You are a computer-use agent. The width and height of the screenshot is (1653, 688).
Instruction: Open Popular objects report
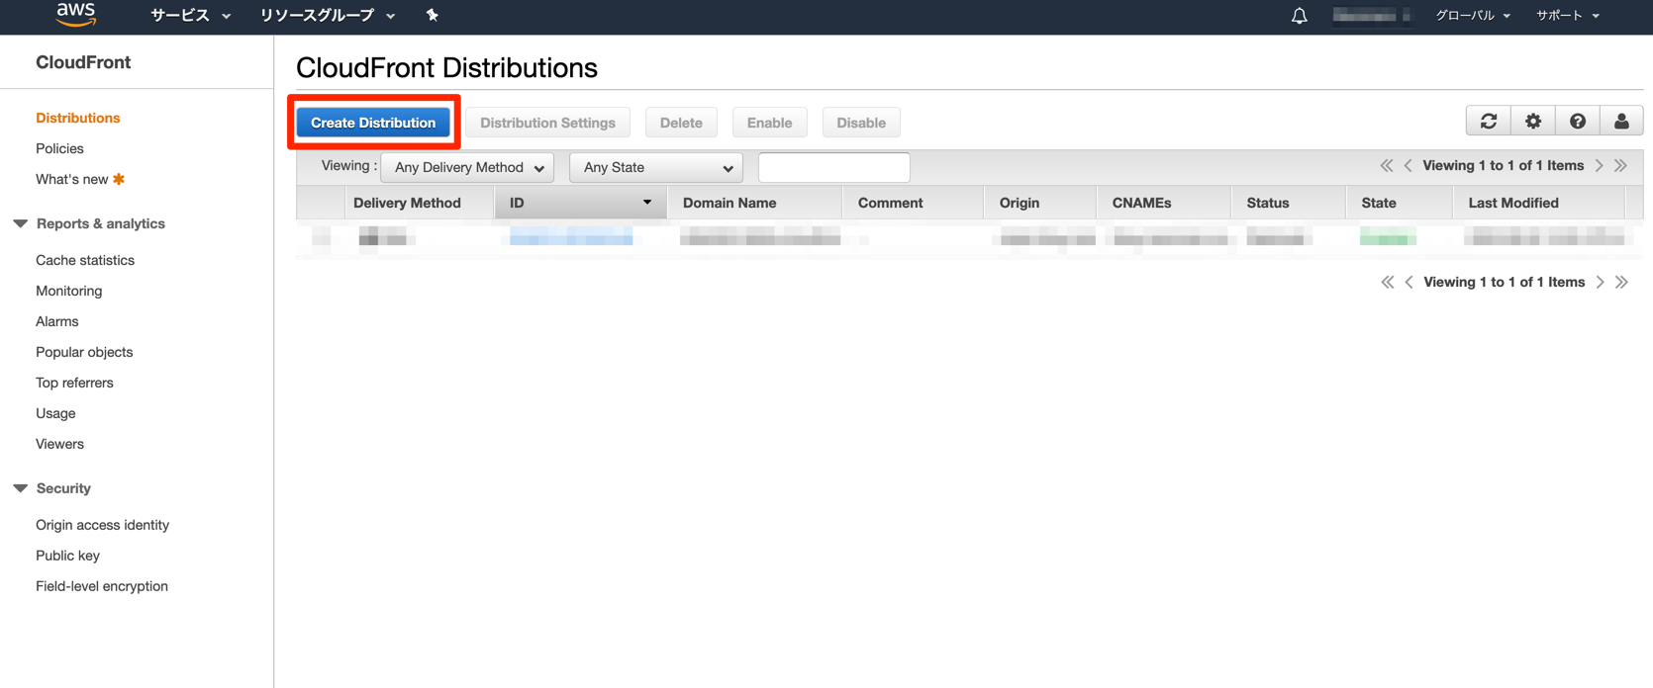click(x=84, y=352)
